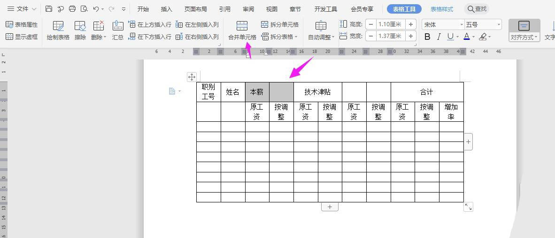
Task: Switch to 开发工具 Developer tab
Action: (x=326, y=9)
